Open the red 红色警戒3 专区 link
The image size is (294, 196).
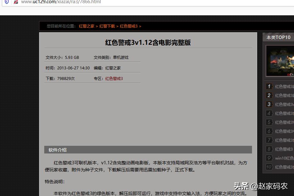click(114, 78)
